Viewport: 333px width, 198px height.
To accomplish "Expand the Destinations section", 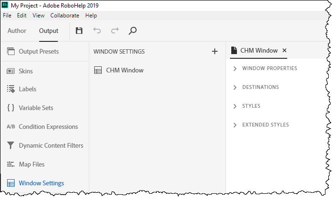I will (x=236, y=87).
